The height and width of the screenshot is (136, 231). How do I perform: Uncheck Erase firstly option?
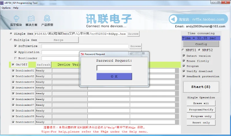click(184, 61)
